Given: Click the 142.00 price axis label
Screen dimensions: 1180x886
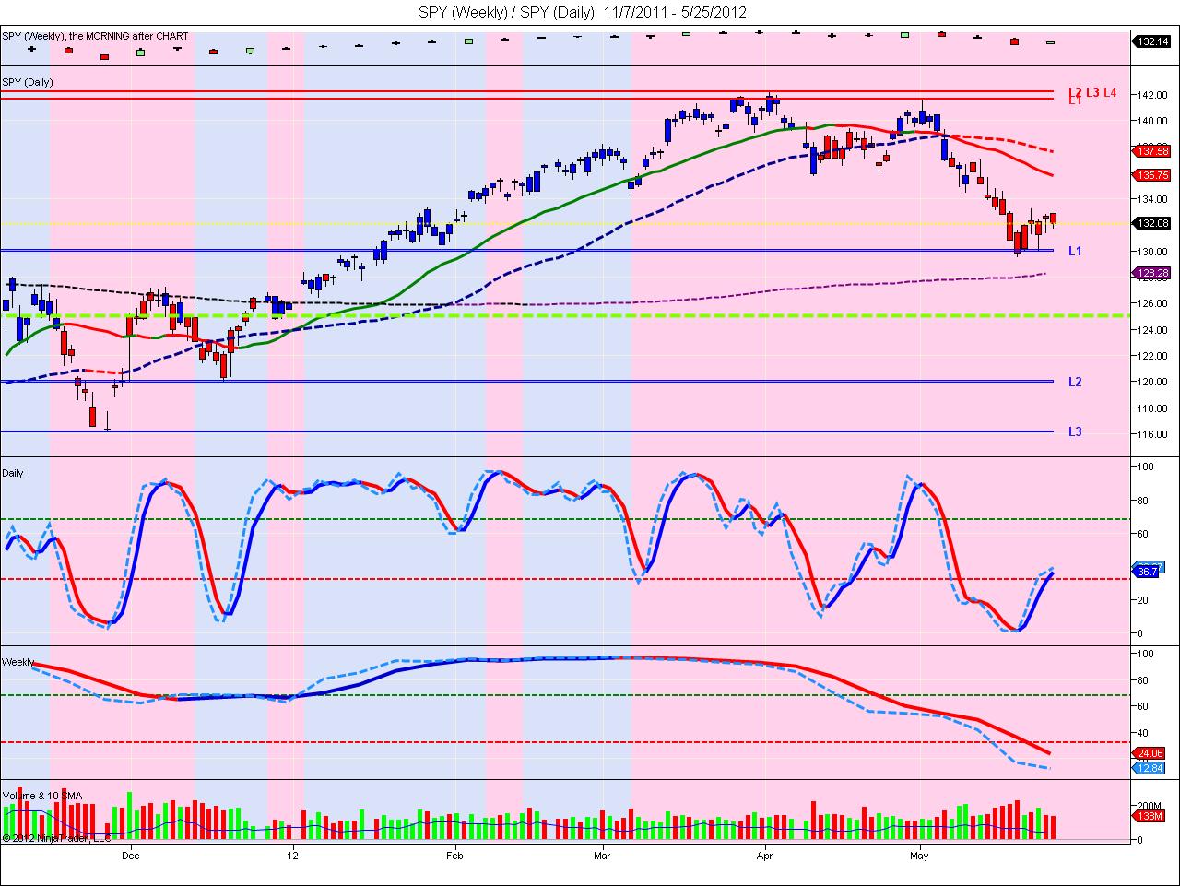Looking at the screenshot, I should click(x=1152, y=95).
